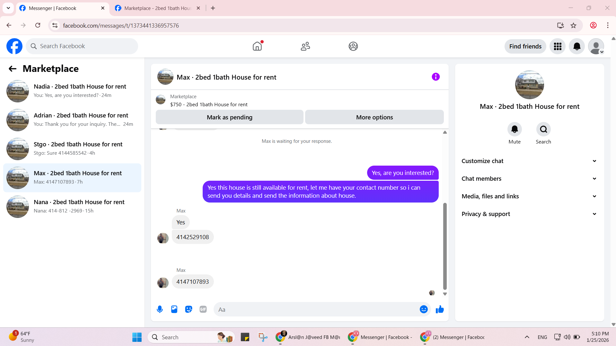
Task: Search in conversation using the magnifier button
Action: point(543,129)
